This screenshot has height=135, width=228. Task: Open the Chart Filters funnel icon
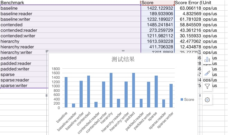pyautogui.click(x=207, y=86)
